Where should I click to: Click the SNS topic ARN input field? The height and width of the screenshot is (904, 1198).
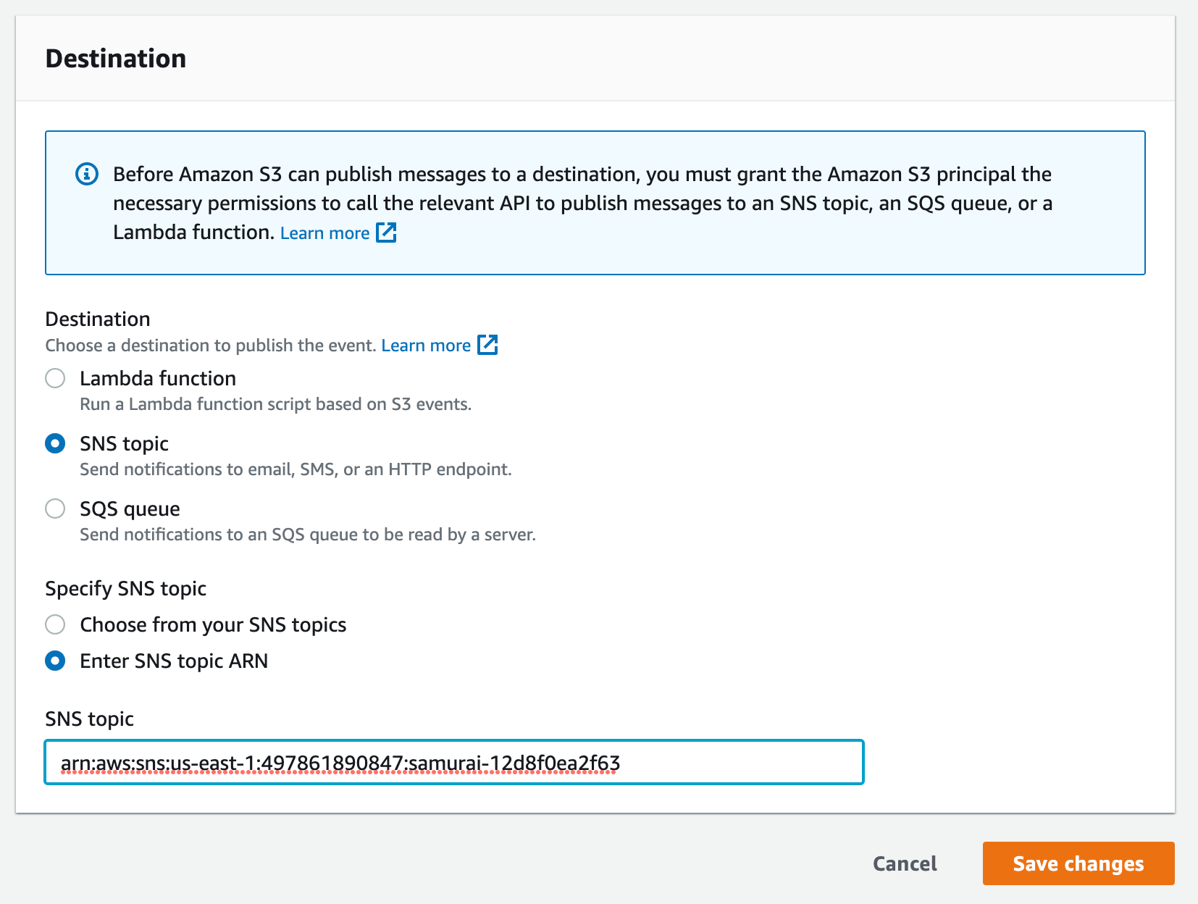(x=454, y=762)
